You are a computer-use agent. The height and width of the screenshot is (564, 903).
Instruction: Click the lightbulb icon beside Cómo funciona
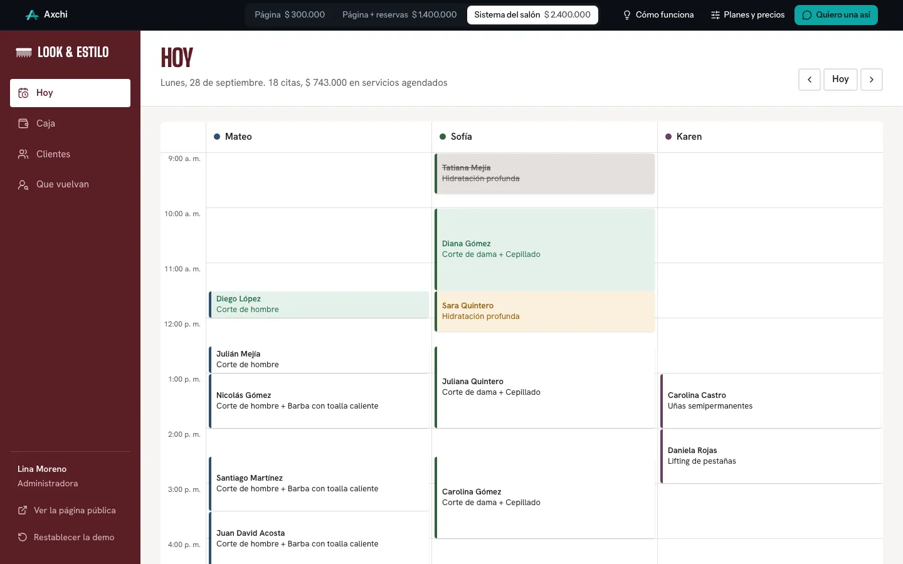[x=626, y=15]
